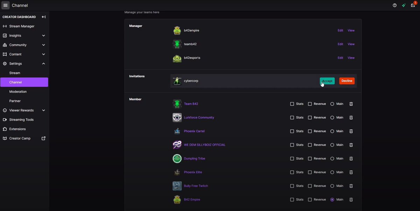This screenshot has width=420, height=211.
Task: Click the Streaming Tools wrench icon
Action: tap(5, 120)
